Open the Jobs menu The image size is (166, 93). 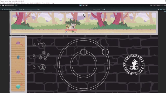click(x=28, y=3)
